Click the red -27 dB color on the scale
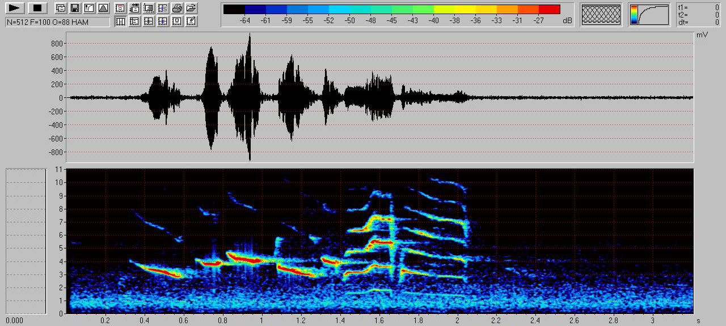Viewport: 726px width, 326px height. click(x=549, y=9)
